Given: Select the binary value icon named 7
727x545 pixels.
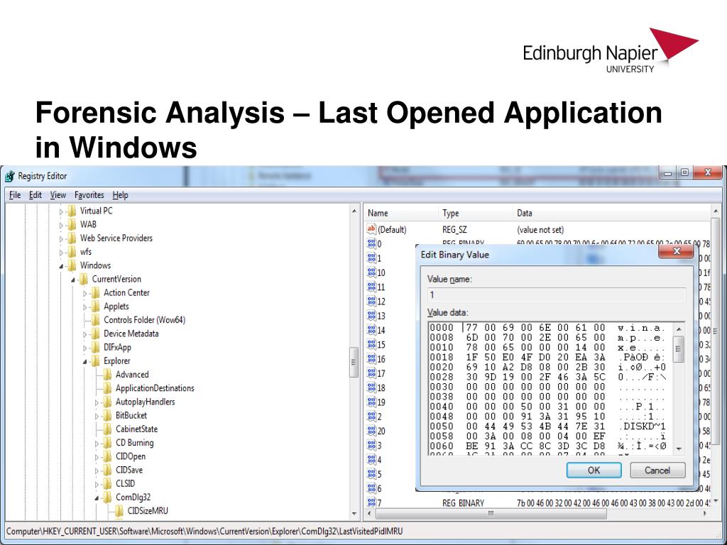Looking at the screenshot, I should (371, 502).
